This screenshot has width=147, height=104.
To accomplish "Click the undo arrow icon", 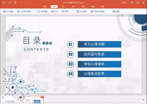I will pos(21,3).
